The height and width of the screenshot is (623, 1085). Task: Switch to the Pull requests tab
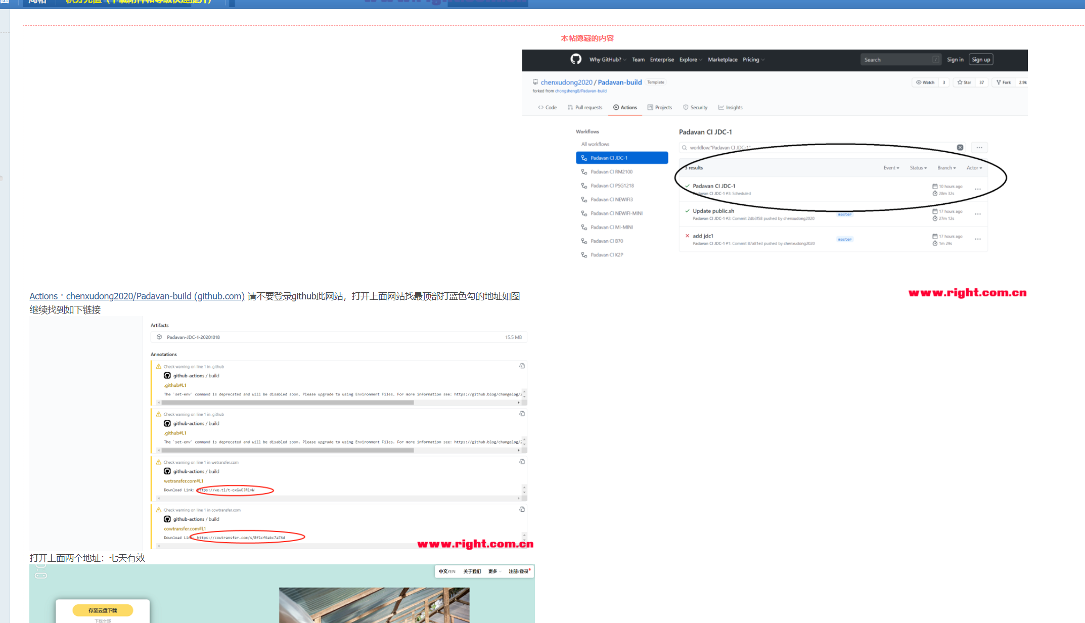coord(585,108)
